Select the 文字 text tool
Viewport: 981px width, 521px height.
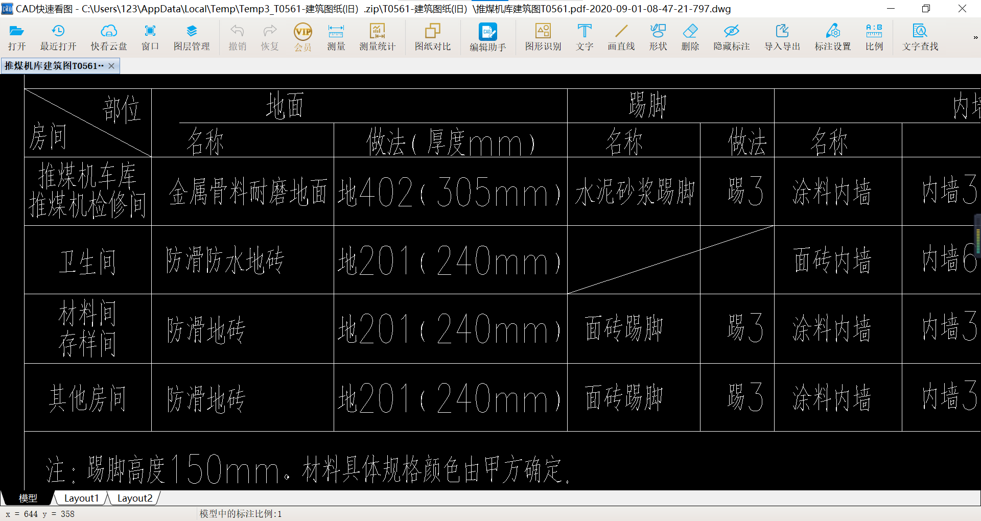tap(585, 38)
